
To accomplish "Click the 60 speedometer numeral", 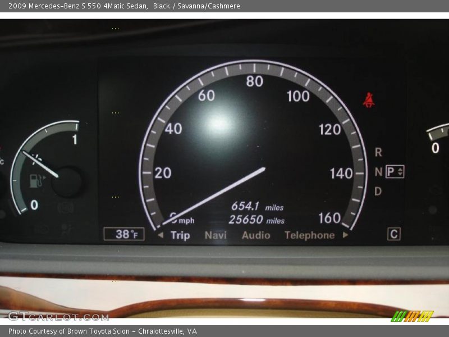I will point(207,95).
